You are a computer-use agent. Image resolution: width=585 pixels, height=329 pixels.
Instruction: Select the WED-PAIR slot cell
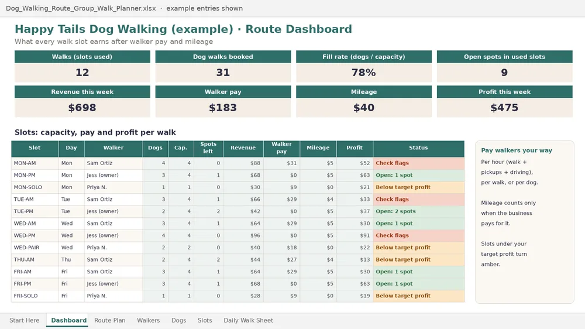click(x=35, y=248)
